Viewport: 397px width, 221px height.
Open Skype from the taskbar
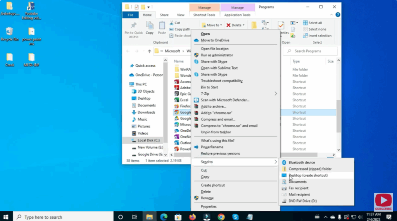click(x=235, y=217)
